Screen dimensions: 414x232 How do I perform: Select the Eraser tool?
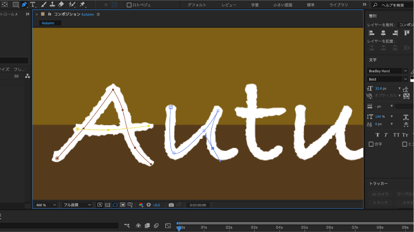[61, 5]
